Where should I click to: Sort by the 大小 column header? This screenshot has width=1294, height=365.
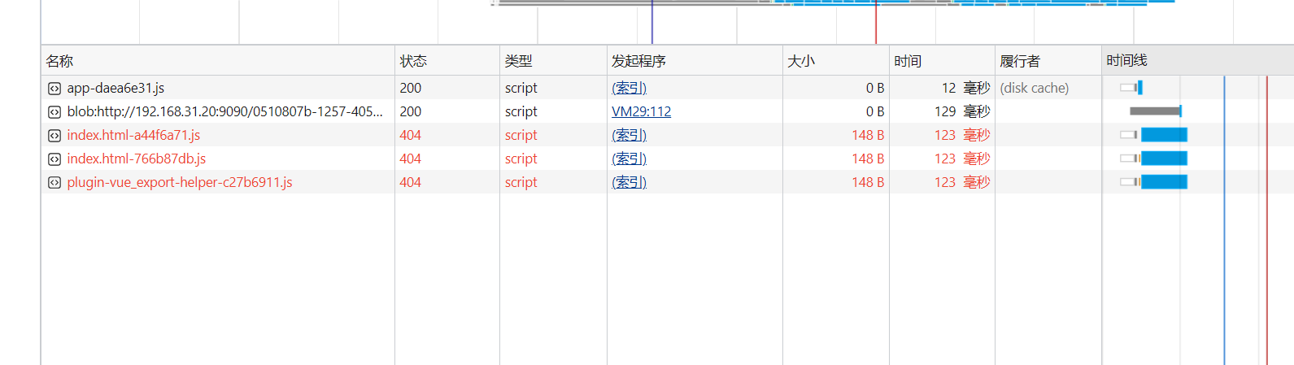point(836,61)
